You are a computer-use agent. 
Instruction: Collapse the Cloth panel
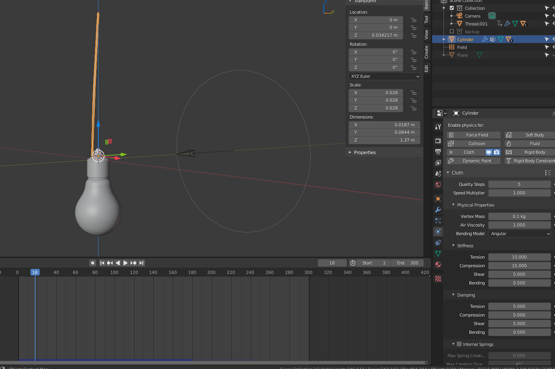(x=448, y=173)
